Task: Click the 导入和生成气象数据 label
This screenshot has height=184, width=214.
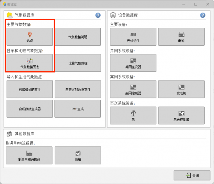Action: point(24,77)
